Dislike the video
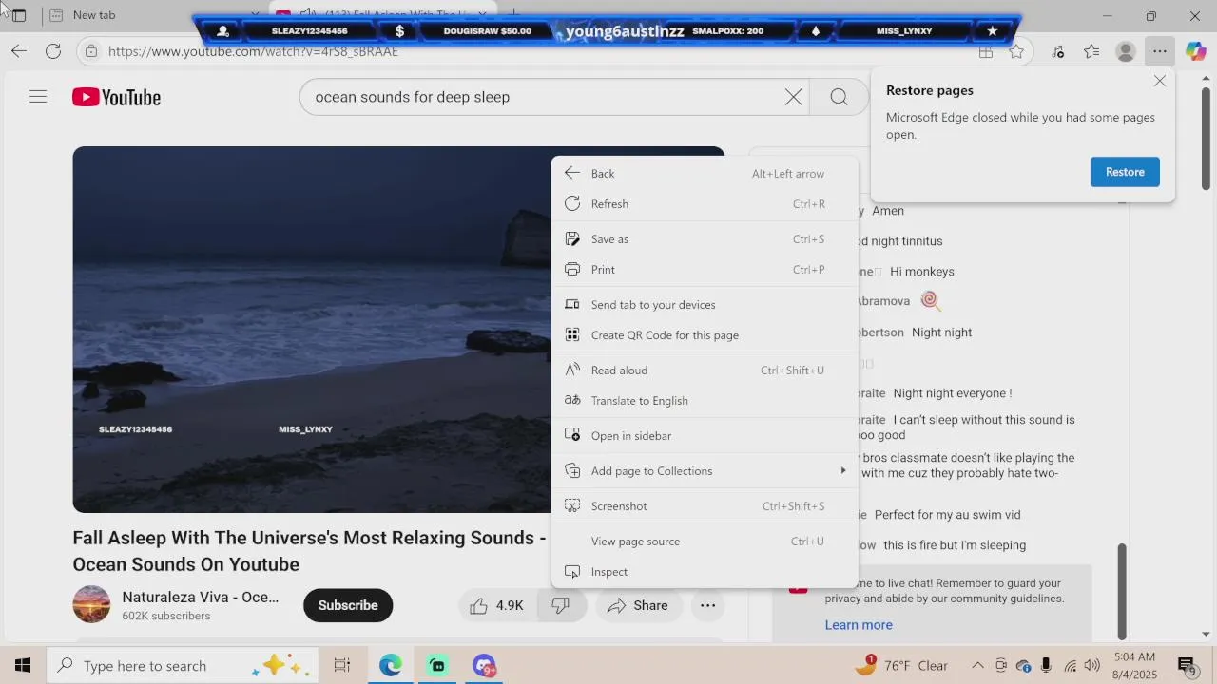Screen dimensions: 1217x684 [561, 605]
